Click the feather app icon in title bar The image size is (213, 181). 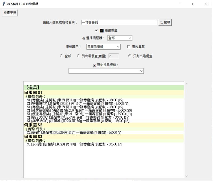[x=3, y=4]
